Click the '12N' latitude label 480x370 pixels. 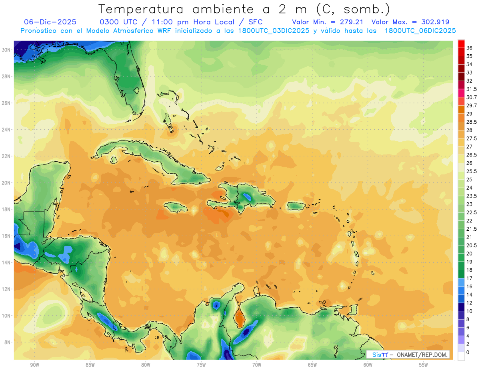click(x=7, y=289)
